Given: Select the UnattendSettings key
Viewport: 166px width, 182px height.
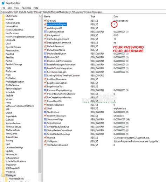Looking at the screenshot, I should click(x=14, y=147).
